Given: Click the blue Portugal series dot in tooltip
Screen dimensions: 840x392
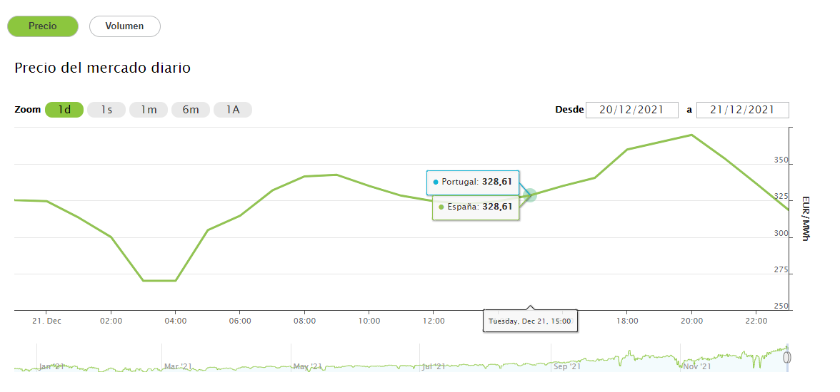Looking at the screenshot, I should tap(436, 182).
